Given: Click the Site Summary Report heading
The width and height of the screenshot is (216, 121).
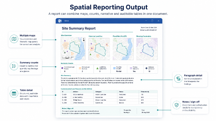Looking at the screenshot, I should click(79, 28).
